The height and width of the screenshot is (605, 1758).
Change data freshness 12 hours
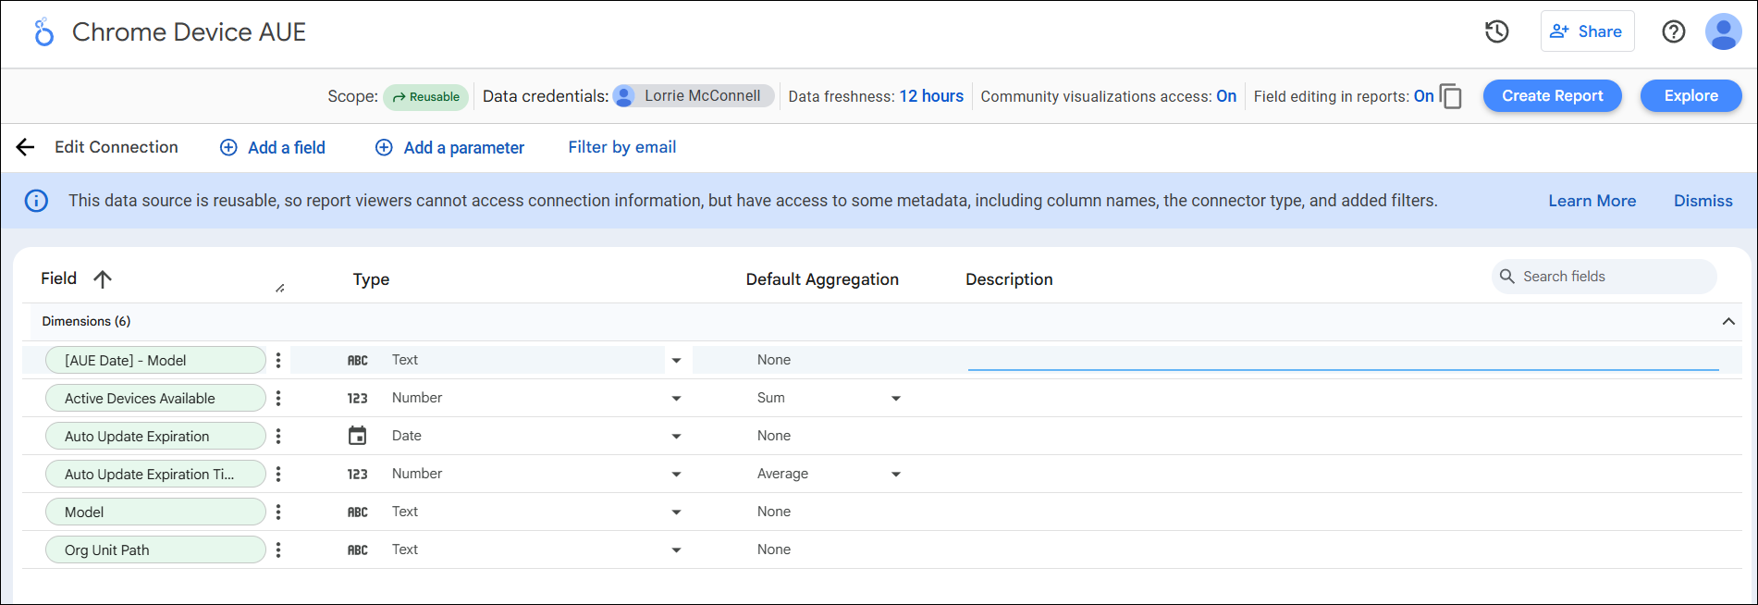931,96
